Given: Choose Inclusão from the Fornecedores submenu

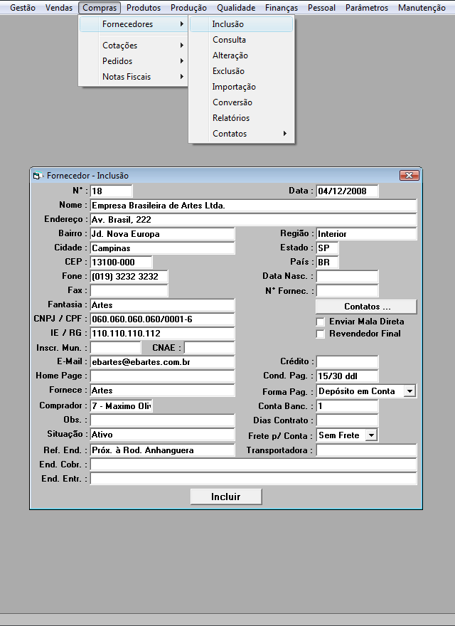Looking at the screenshot, I should click(242, 24).
